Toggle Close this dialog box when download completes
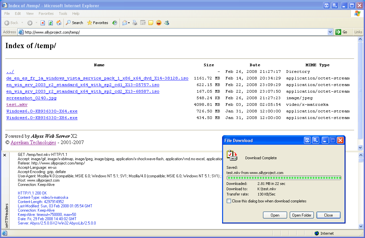This screenshot has width=365, height=238. (229, 201)
